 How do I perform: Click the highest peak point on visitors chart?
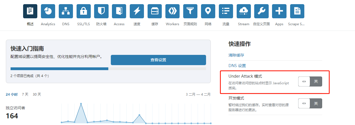81,104
